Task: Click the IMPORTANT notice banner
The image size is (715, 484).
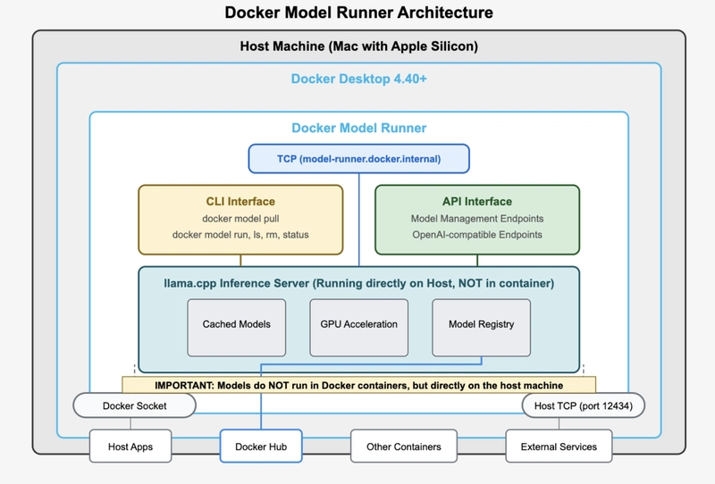Action: click(x=359, y=385)
